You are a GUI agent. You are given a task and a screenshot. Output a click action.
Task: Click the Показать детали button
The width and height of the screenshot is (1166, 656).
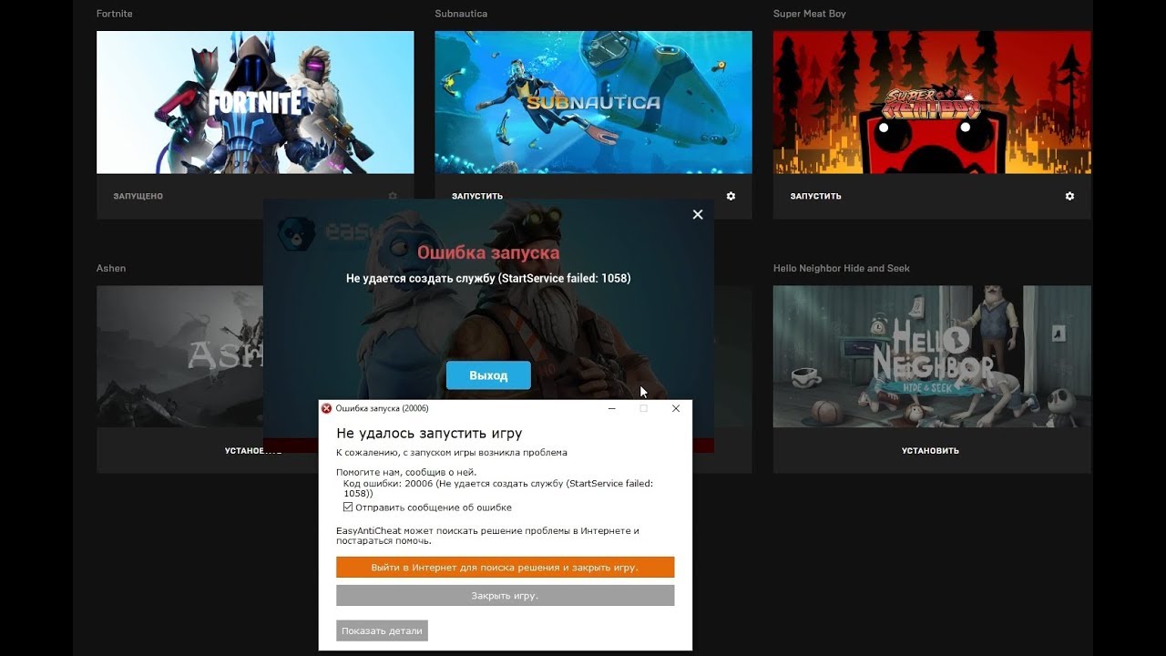(x=382, y=630)
